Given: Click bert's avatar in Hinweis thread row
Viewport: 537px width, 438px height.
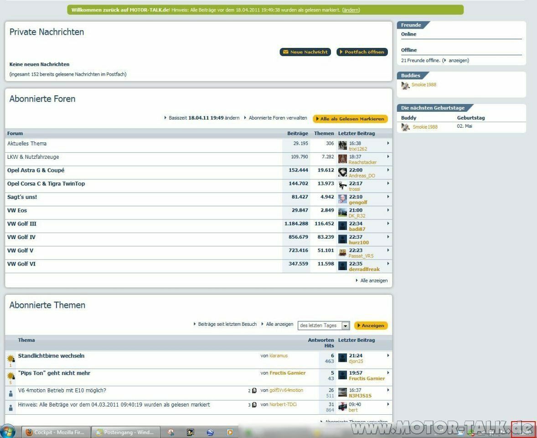Looking at the screenshot, I should (x=342, y=407).
